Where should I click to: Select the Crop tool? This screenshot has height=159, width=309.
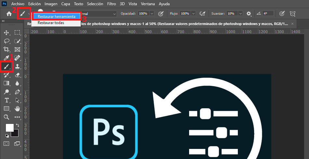click(x=6, y=49)
